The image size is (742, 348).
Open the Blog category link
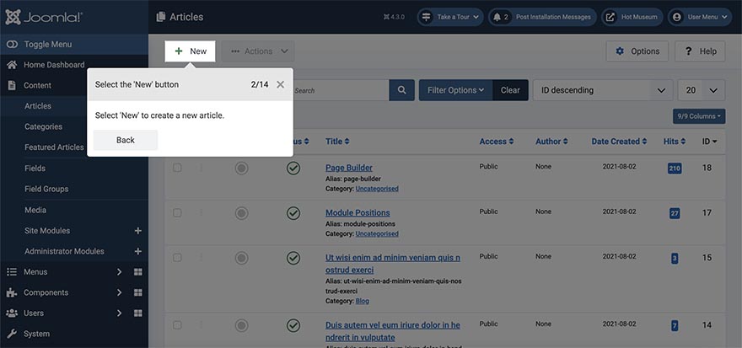(363, 301)
